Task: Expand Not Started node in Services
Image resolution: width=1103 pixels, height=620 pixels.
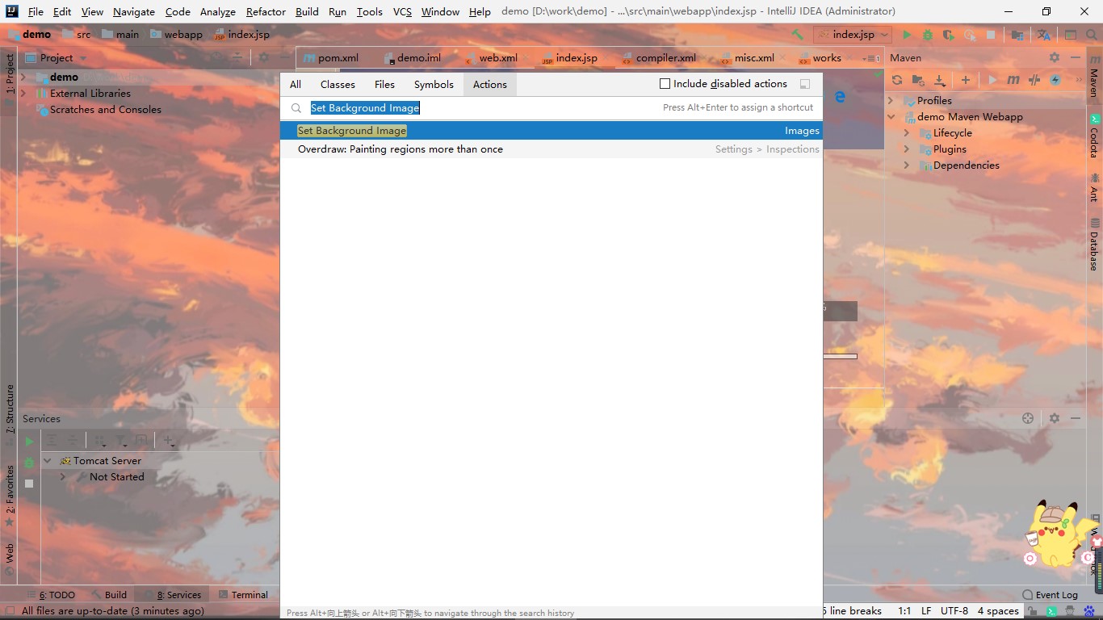Action: tap(63, 477)
